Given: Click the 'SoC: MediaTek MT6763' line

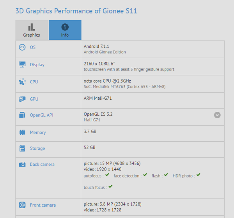Looking at the screenshot, I should [125, 86].
